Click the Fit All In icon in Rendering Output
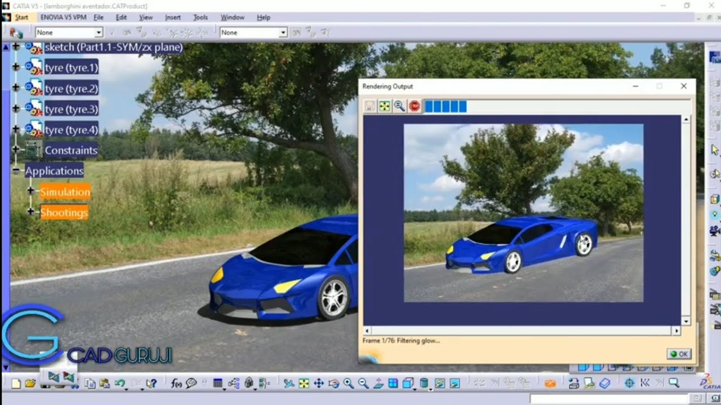The width and height of the screenshot is (721, 405). 385,106
